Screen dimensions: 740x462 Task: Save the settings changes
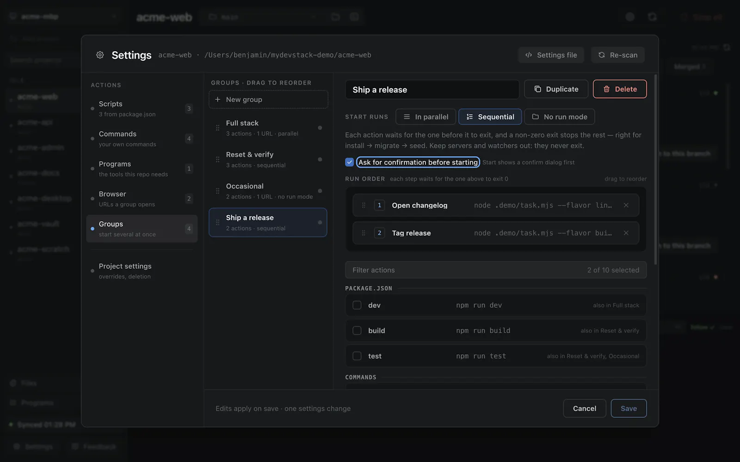pyautogui.click(x=629, y=408)
